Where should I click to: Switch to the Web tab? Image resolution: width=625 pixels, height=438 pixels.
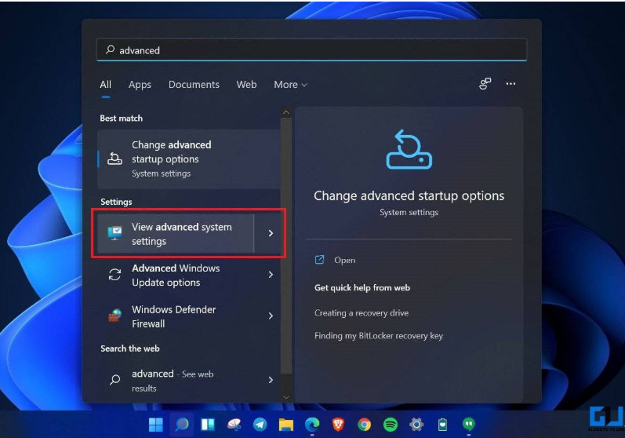tap(246, 85)
